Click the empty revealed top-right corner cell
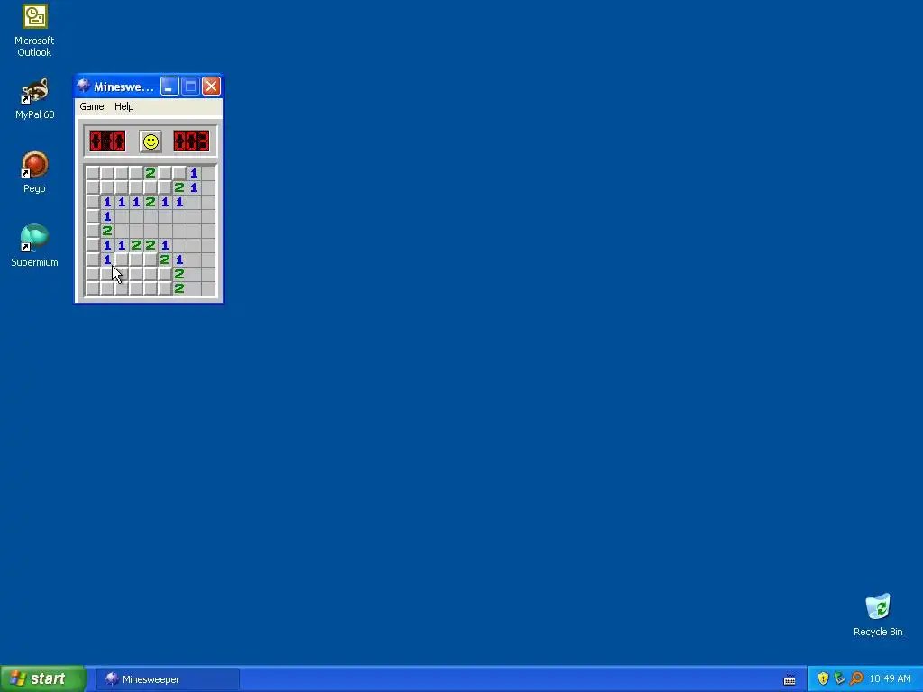The width and height of the screenshot is (923, 692). (x=208, y=173)
